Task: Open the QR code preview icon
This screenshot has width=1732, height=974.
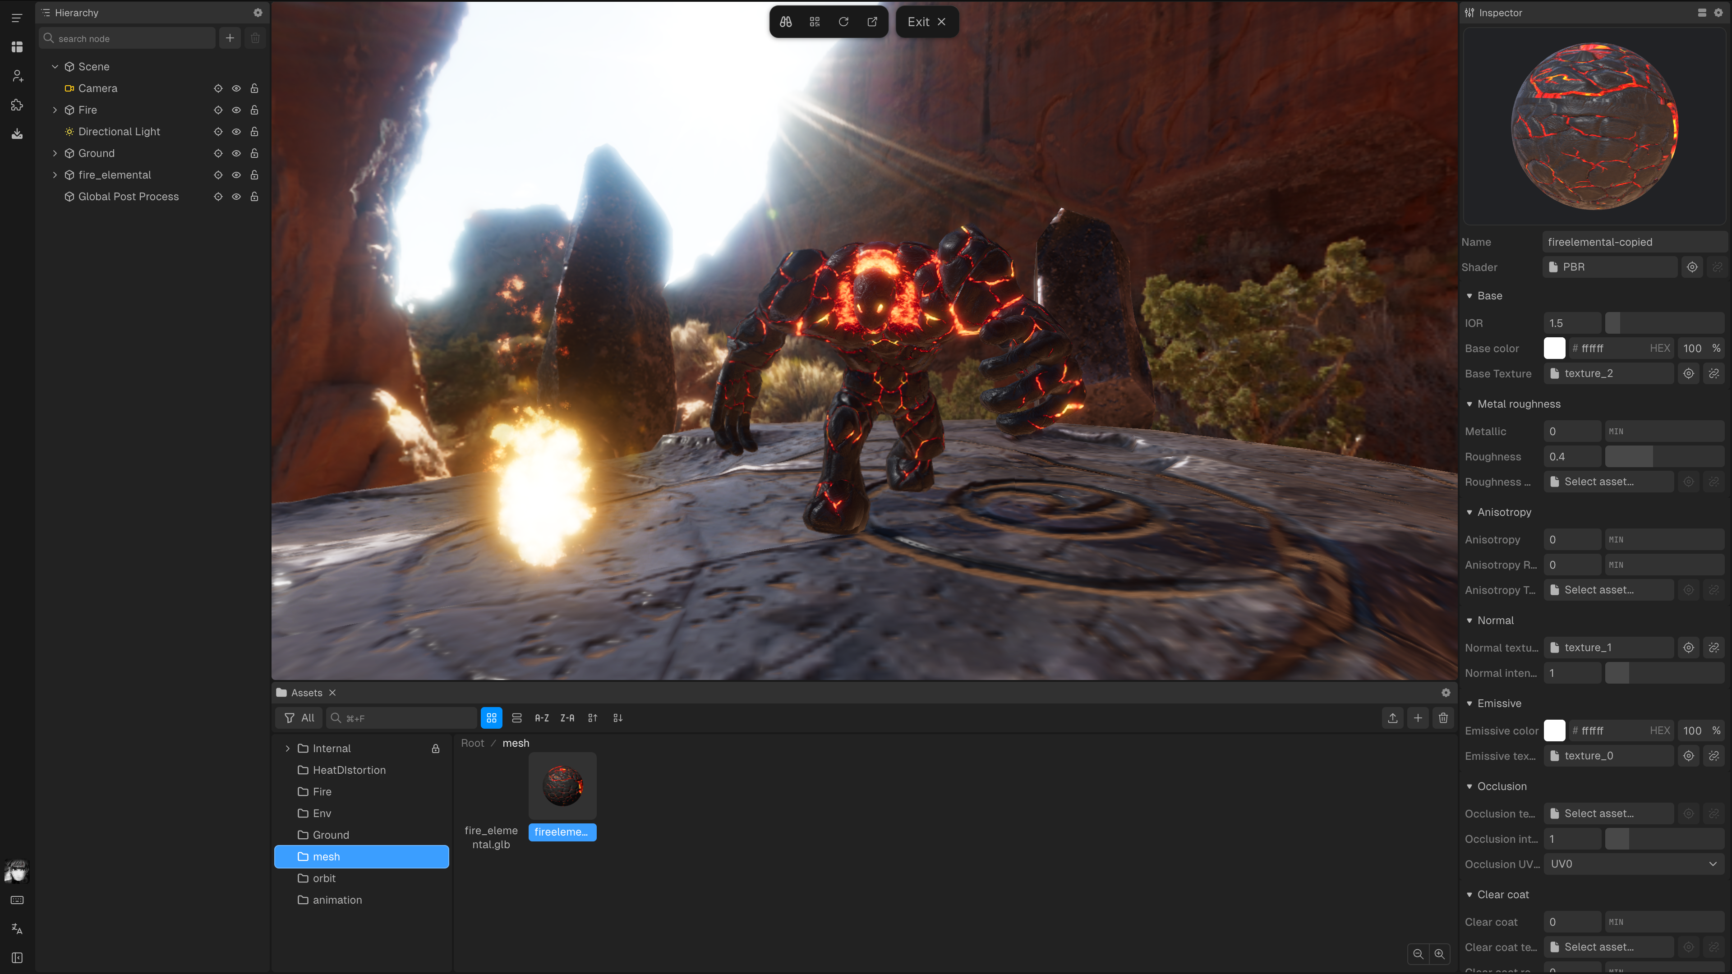Action: tap(814, 22)
